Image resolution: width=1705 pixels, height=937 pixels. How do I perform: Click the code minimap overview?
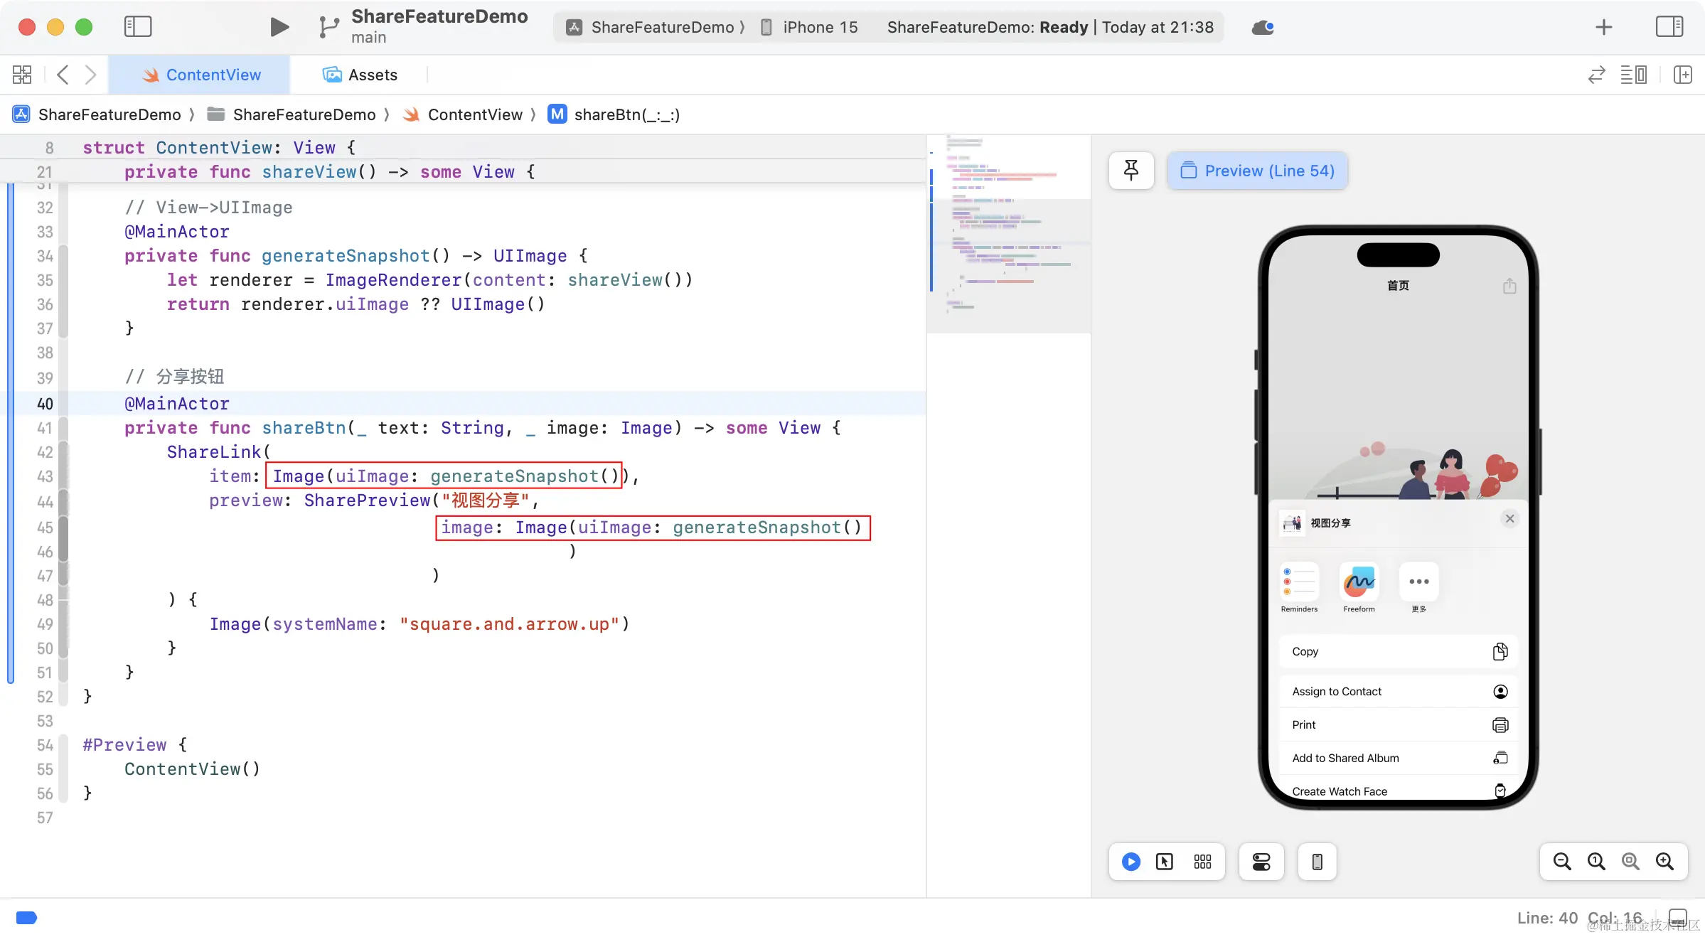(x=1008, y=235)
